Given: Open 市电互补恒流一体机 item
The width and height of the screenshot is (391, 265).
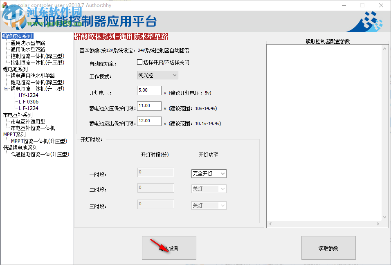Looking at the screenshot, I should point(33,128).
